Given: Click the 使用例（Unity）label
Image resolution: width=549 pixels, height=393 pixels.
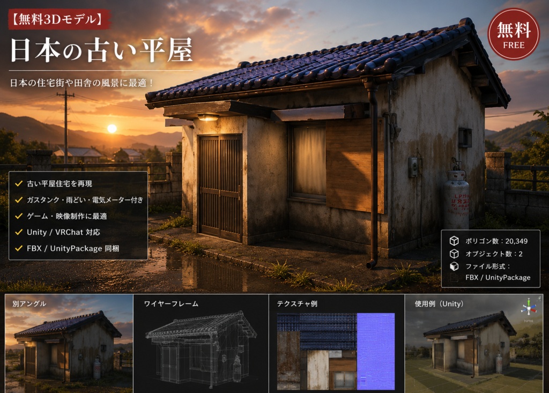Looking at the screenshot, I should pos(439,303).
